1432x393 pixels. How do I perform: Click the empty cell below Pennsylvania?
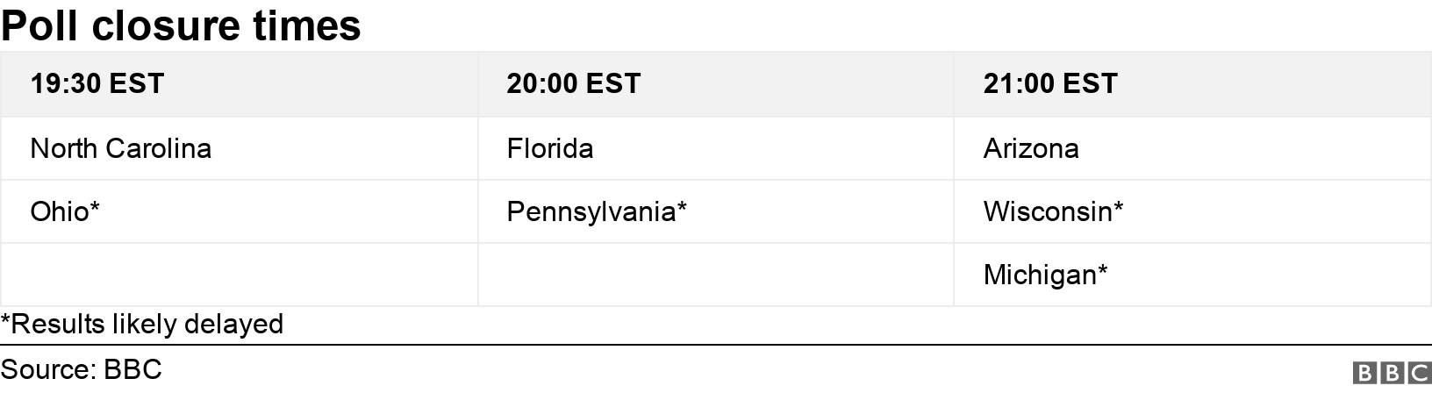tap(715, 275)
